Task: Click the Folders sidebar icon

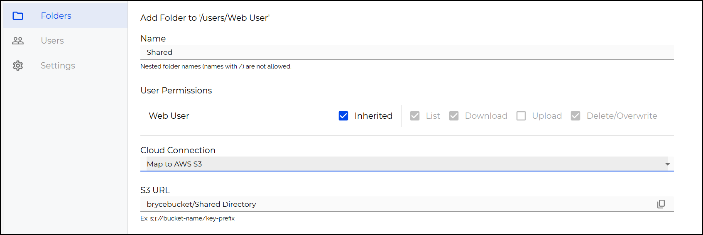Action: [18, 16]
